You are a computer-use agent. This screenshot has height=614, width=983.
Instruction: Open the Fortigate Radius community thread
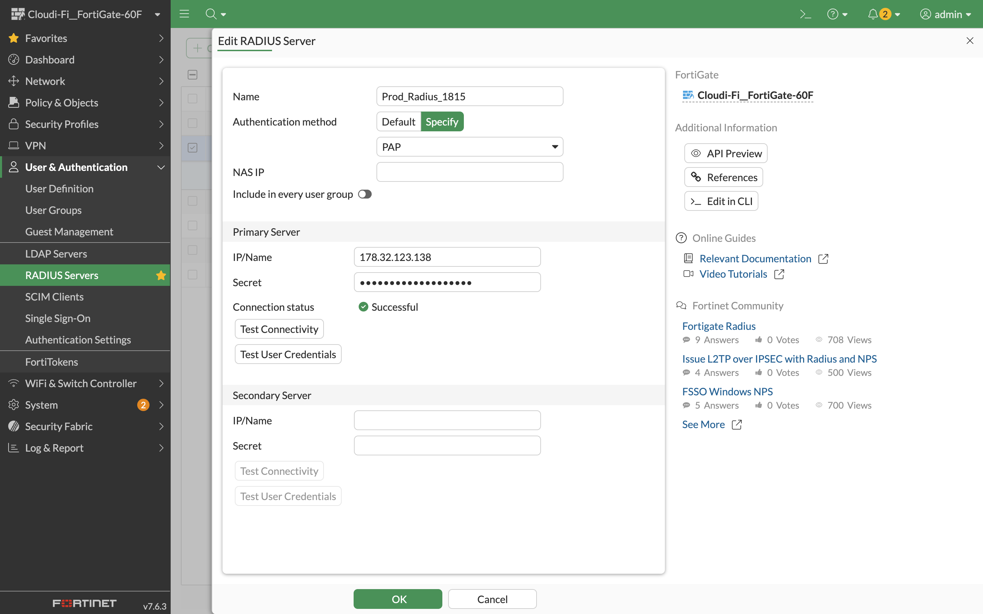718,326
